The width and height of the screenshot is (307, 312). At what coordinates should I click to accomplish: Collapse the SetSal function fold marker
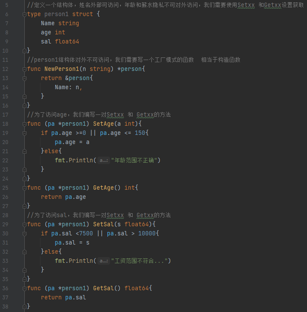(x=24, y=225)
